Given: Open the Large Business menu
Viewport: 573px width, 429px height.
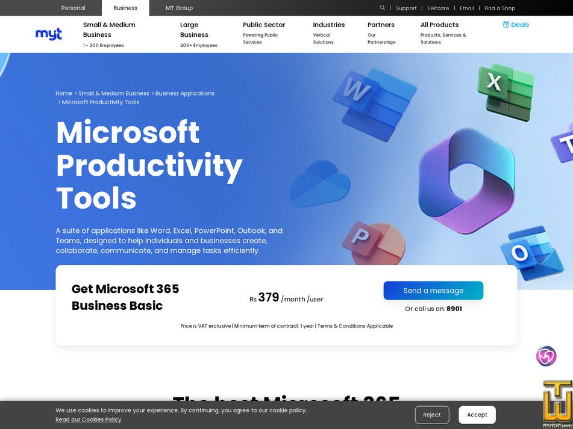Looking at the screenshot, I should pos(194,29).
